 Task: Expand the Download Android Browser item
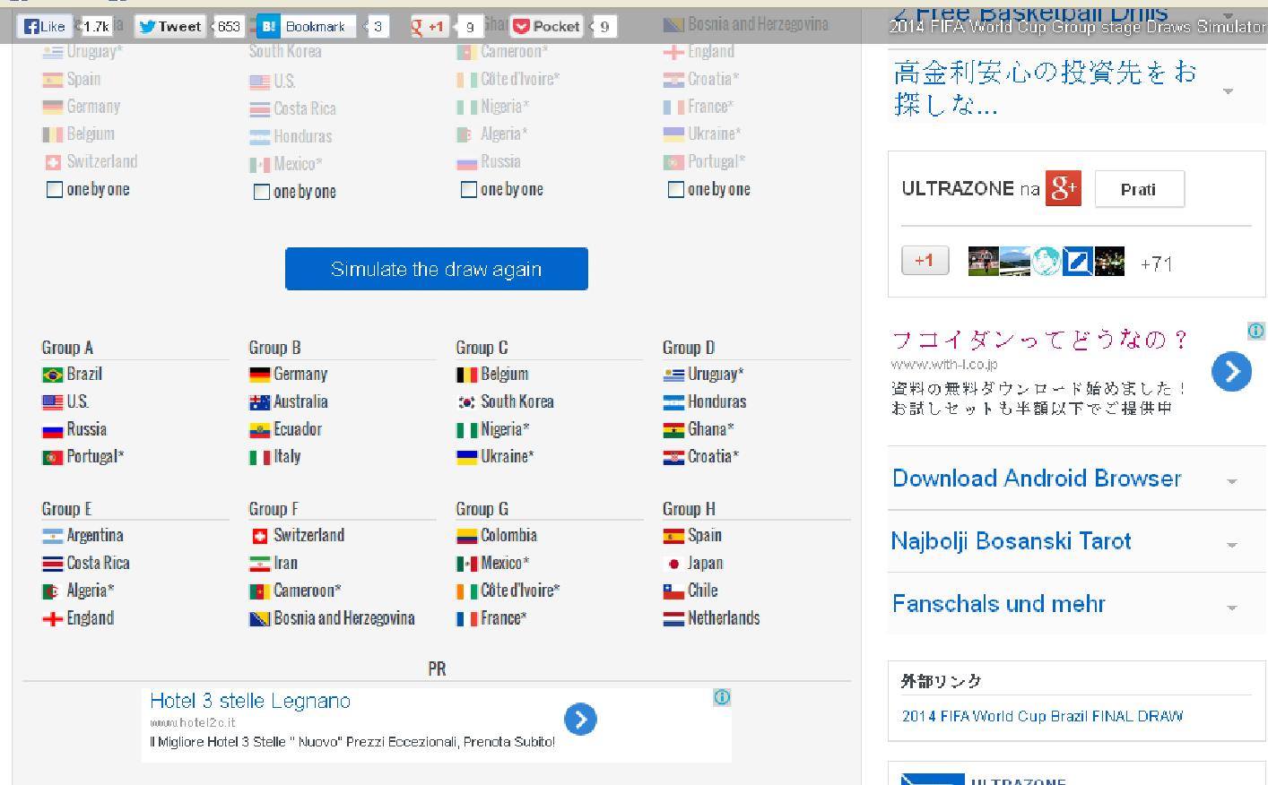1231,481
